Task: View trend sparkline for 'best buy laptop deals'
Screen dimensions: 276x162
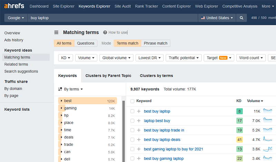Action: coord(268,139)
